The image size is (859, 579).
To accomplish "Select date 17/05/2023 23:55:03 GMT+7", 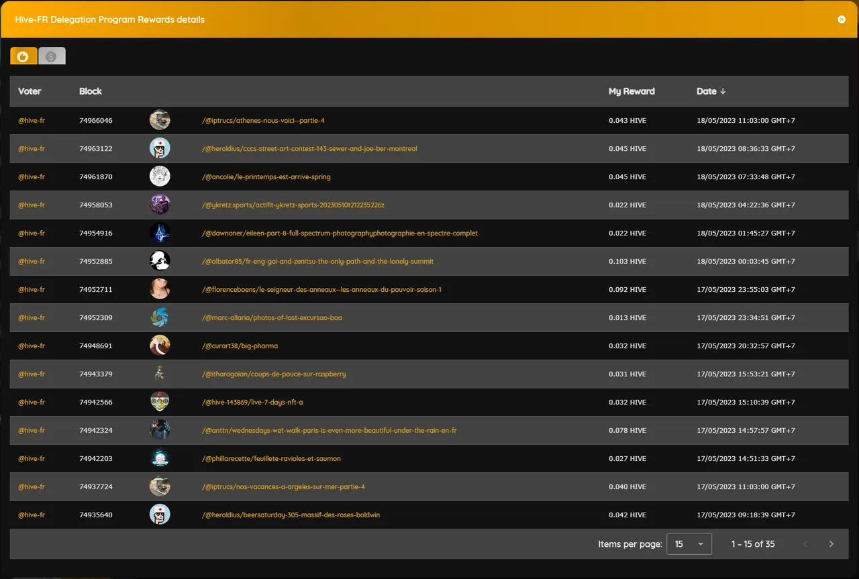I will (746, 290).
